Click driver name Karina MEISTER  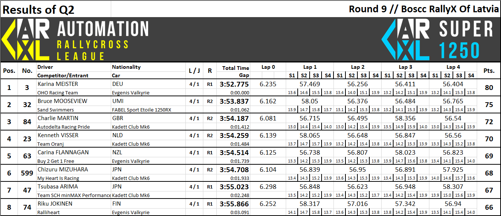click(58, 84)
